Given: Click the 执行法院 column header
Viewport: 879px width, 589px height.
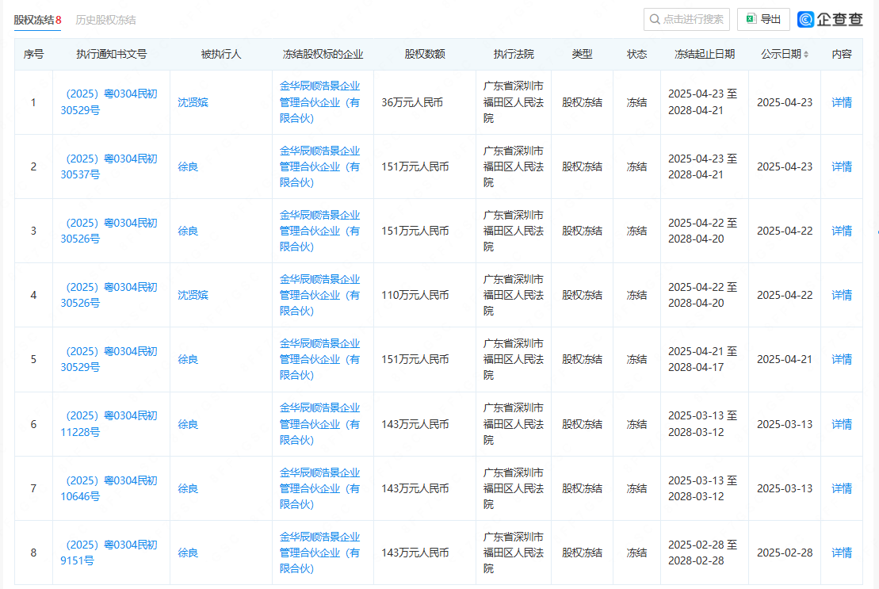Looking at the screenshot, I should coord(514,55).
